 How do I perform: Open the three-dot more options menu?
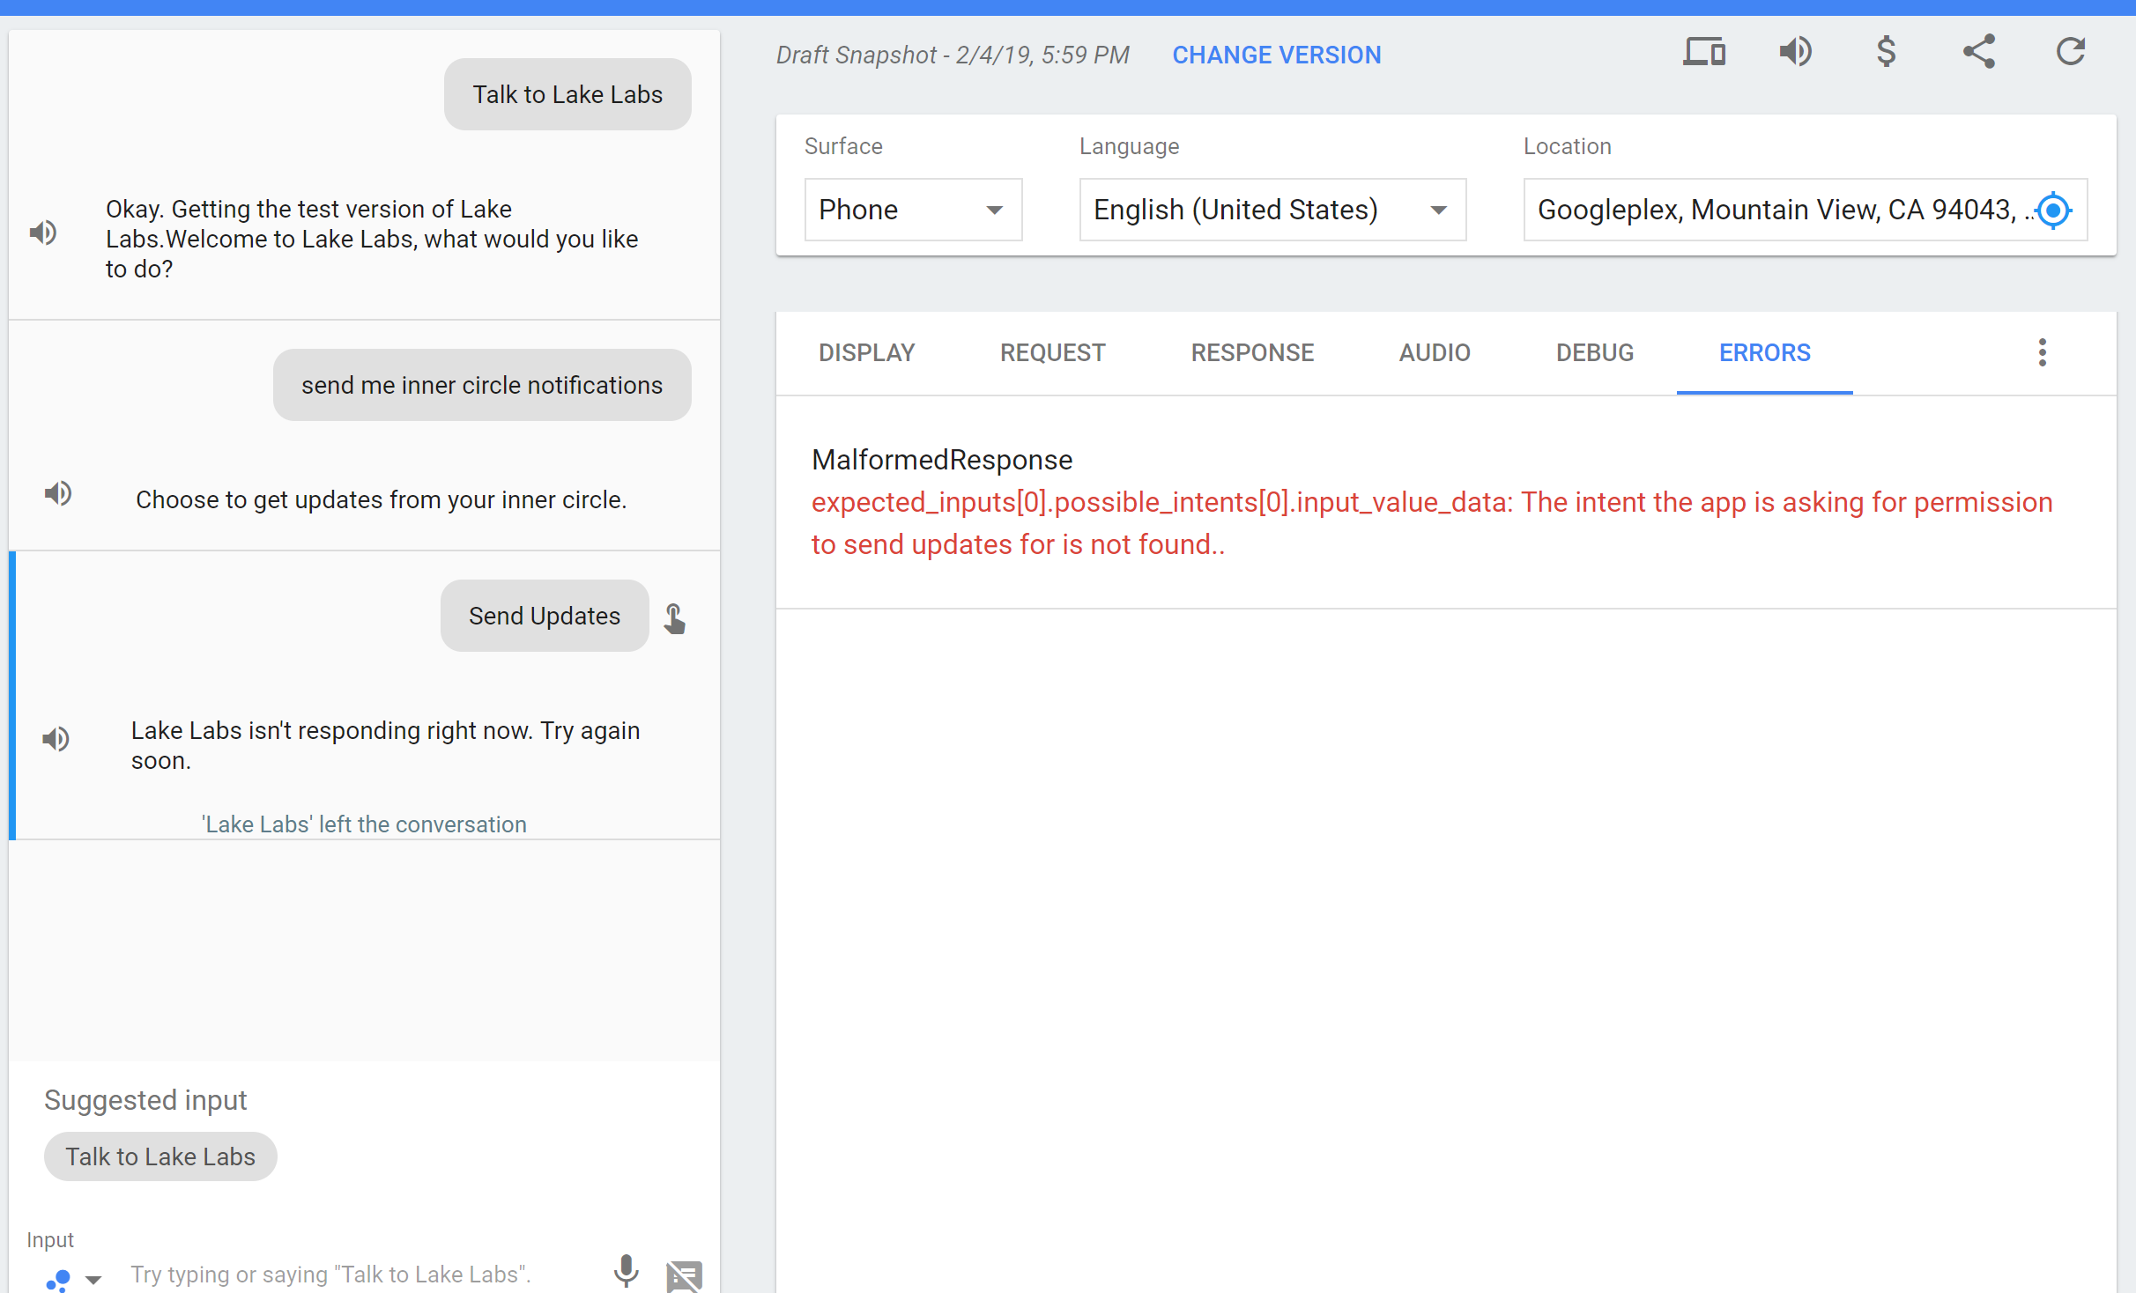point(2042,353)
